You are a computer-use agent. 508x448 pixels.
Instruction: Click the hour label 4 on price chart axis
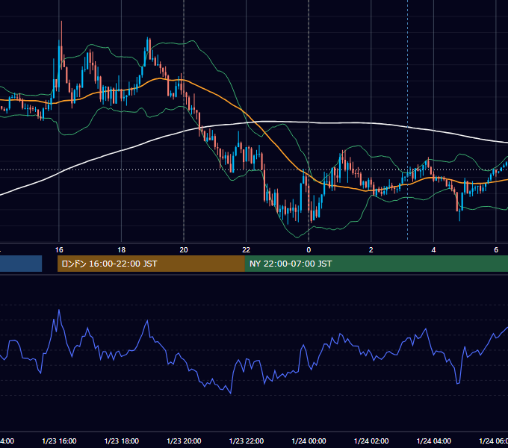coord(433,250)
